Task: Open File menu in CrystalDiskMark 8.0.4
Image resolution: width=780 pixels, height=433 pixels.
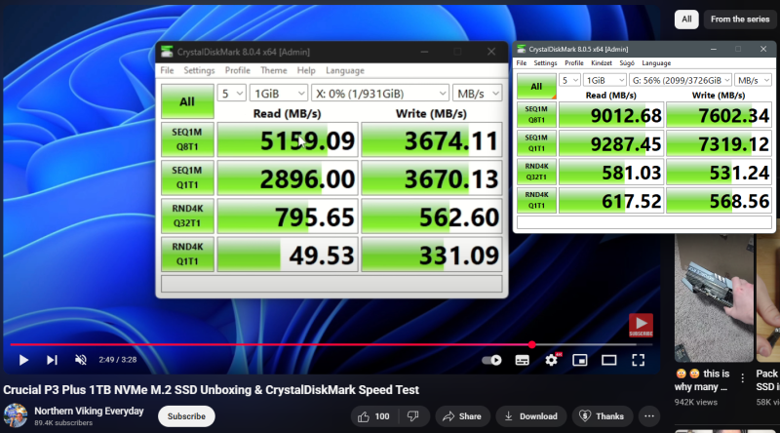Action: (x=167, y=70)
